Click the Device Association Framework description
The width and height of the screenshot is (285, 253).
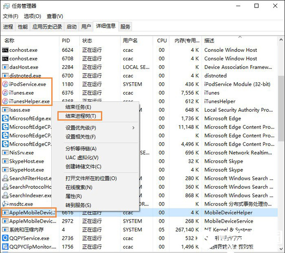click(238, 67)
